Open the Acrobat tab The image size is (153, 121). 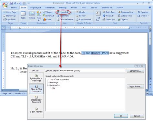click(x=120, y=8)
